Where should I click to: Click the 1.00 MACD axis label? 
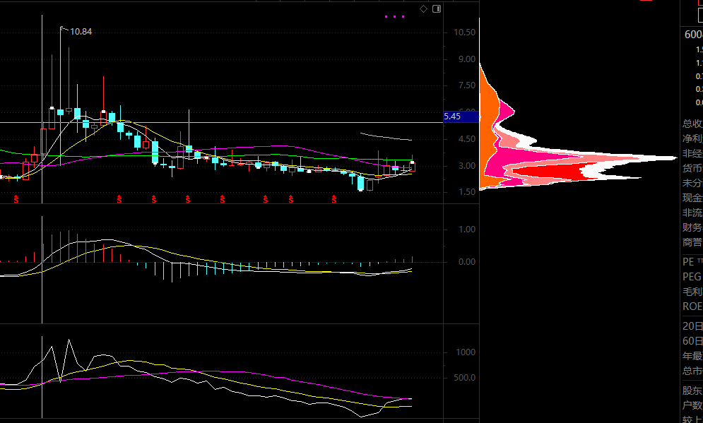(467, 230)
